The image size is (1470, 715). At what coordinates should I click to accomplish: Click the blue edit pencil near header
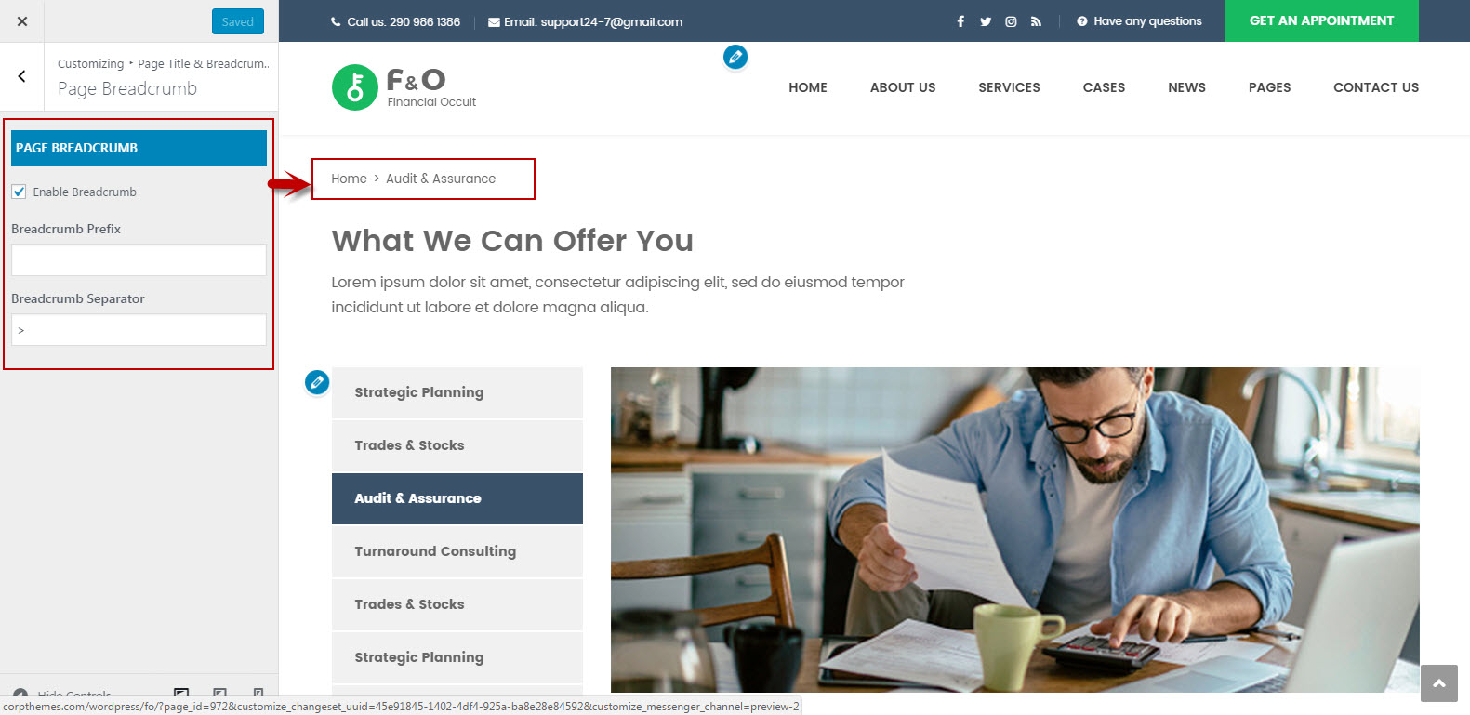[x=735, y=57]
